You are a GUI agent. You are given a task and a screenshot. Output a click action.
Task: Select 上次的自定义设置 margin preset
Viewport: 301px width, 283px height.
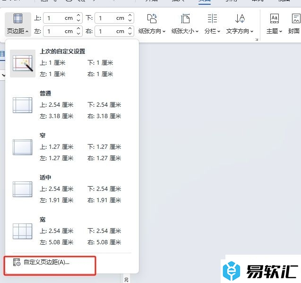[x=72, y=63]
